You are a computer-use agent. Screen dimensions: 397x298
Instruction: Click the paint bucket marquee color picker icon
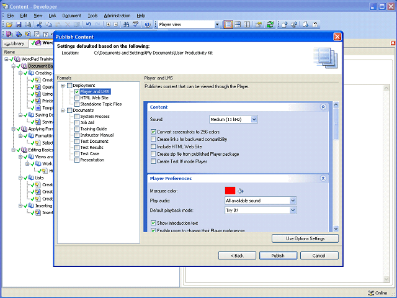tap(241, 191)
